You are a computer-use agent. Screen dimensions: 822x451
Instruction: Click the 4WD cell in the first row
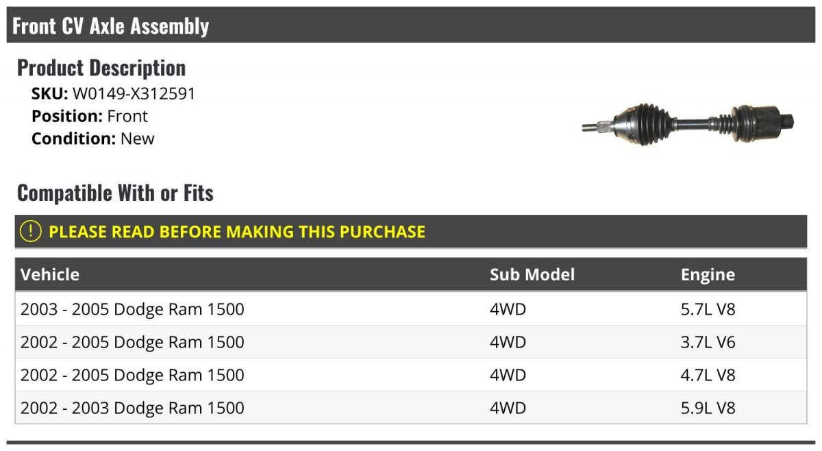tap(508, 309)
